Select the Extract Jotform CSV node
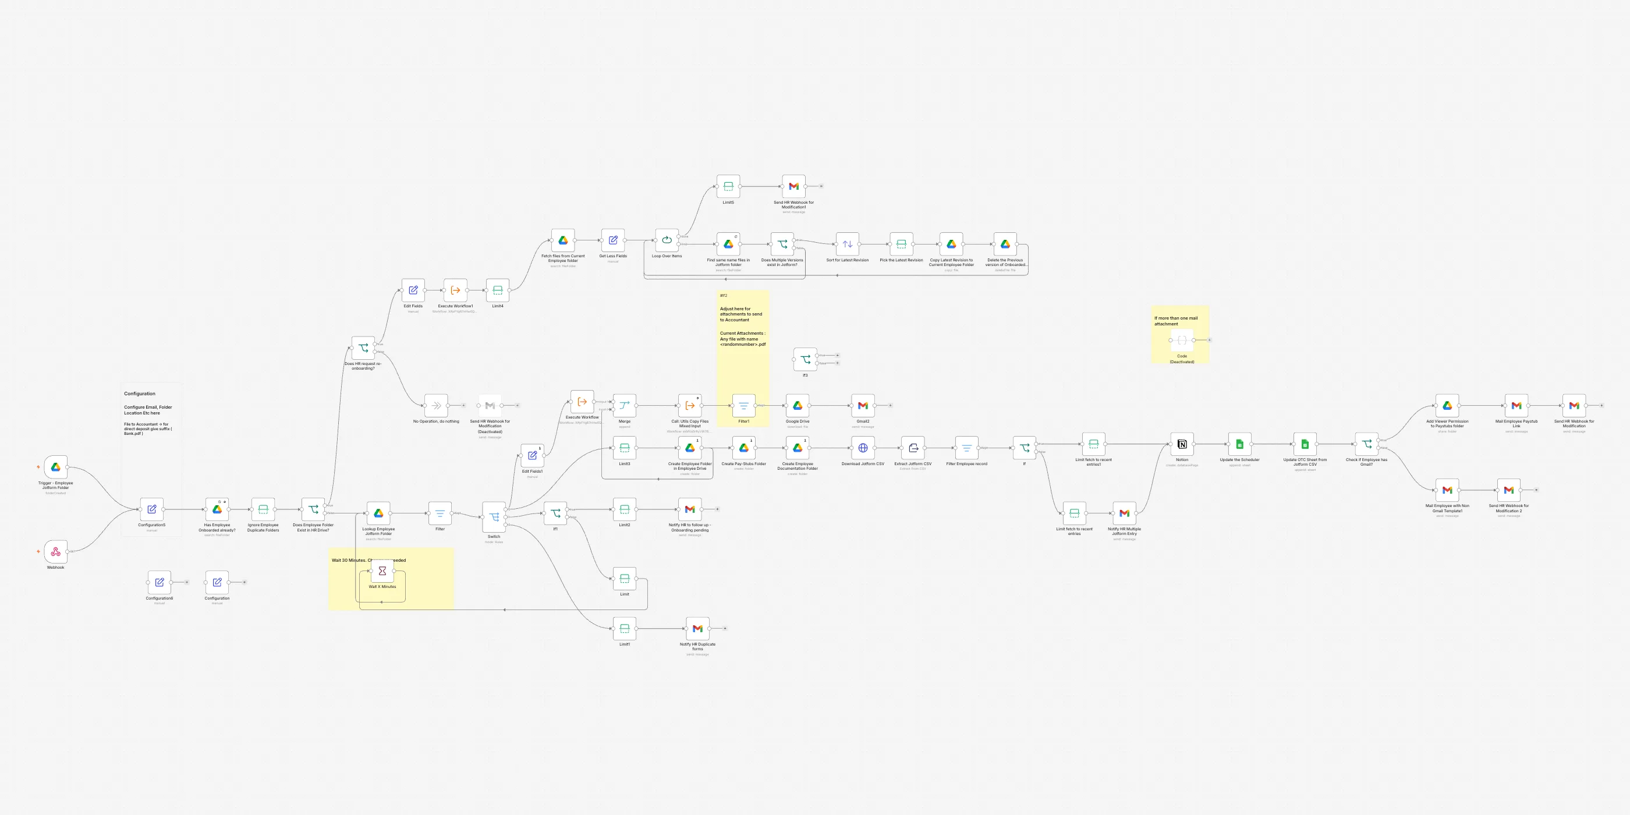1630x815 pixels. (913, 448)
